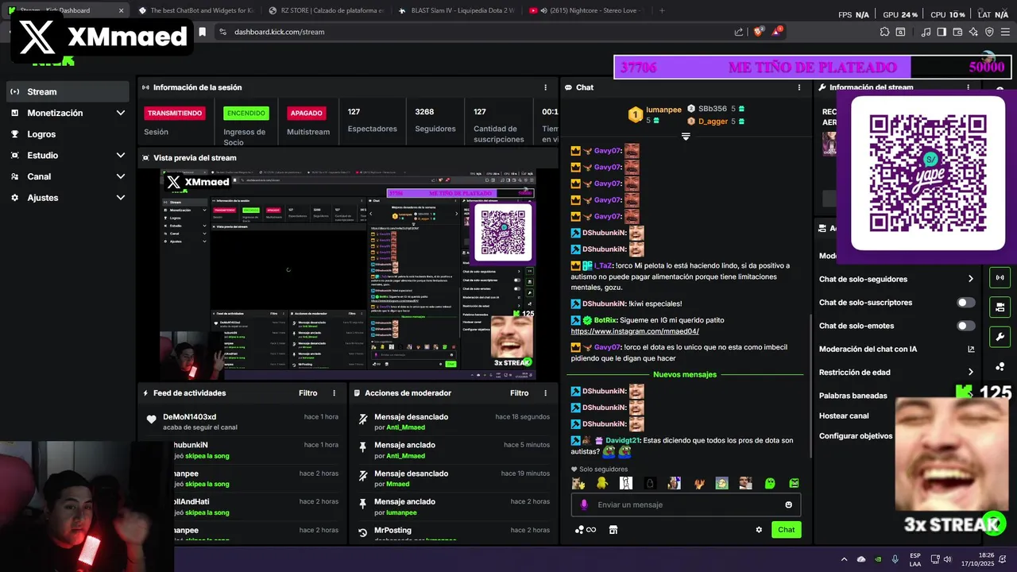Open the Filtro of Acciones de moderador
The width and height of the screenshot is (1017, 572).
519,393
